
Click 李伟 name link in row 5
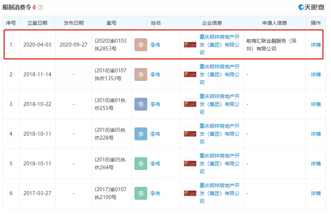click(x=155, y=164)
